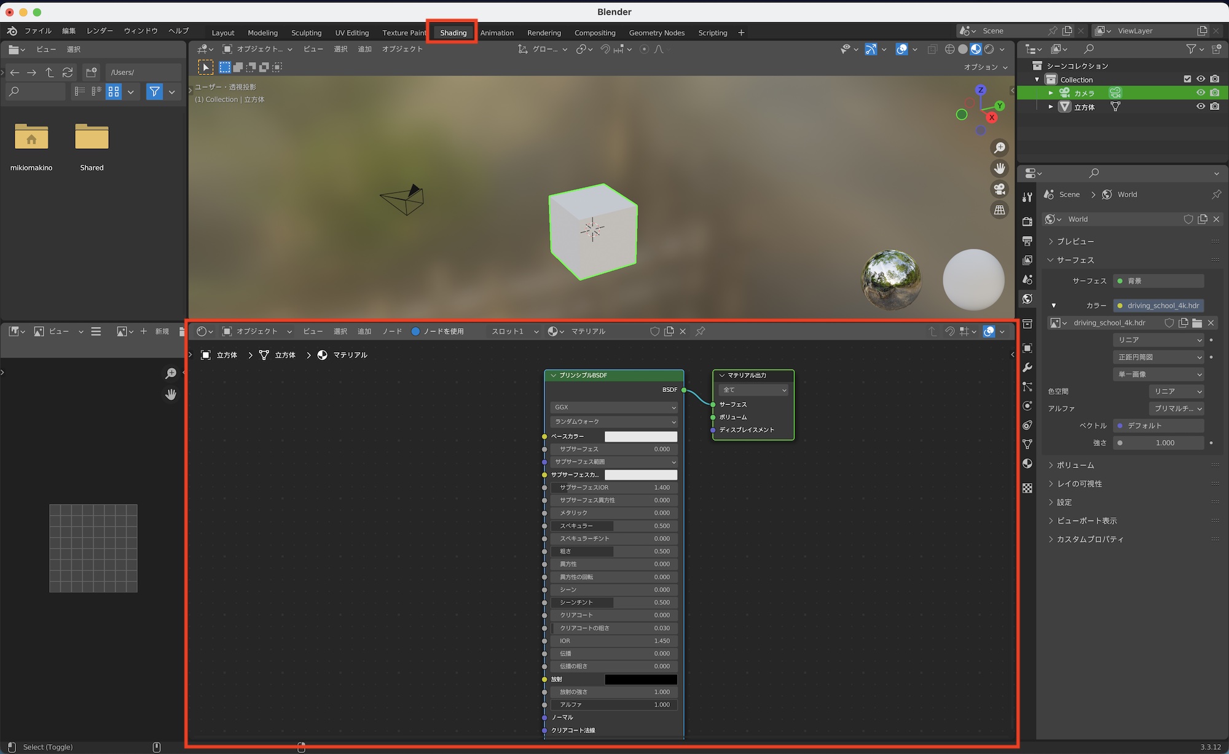Viewport: 1229px width, 754px height.
Task: Open the GGX distribution dropdown
Action: (614, 407)
